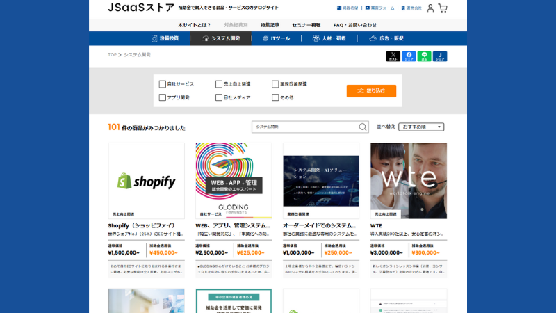Check the その他 filter checkbox

(275, 97)
